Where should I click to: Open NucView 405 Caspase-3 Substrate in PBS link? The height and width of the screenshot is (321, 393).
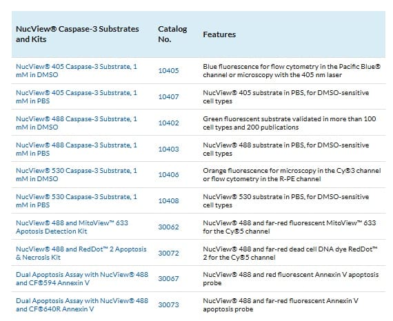tap(77, 97)
